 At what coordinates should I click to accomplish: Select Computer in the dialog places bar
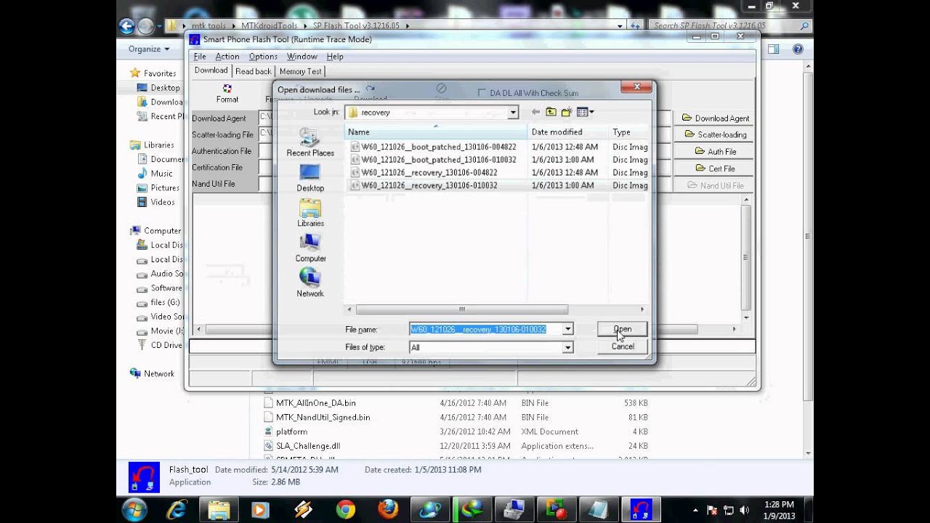tap(310, 248)
